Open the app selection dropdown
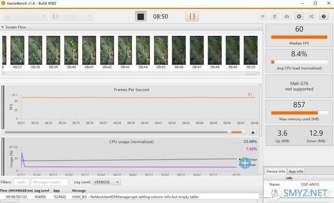Screen dimensions: 334x203 tap(71, 16)
